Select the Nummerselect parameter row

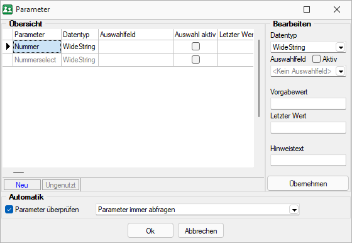[128, 60]
